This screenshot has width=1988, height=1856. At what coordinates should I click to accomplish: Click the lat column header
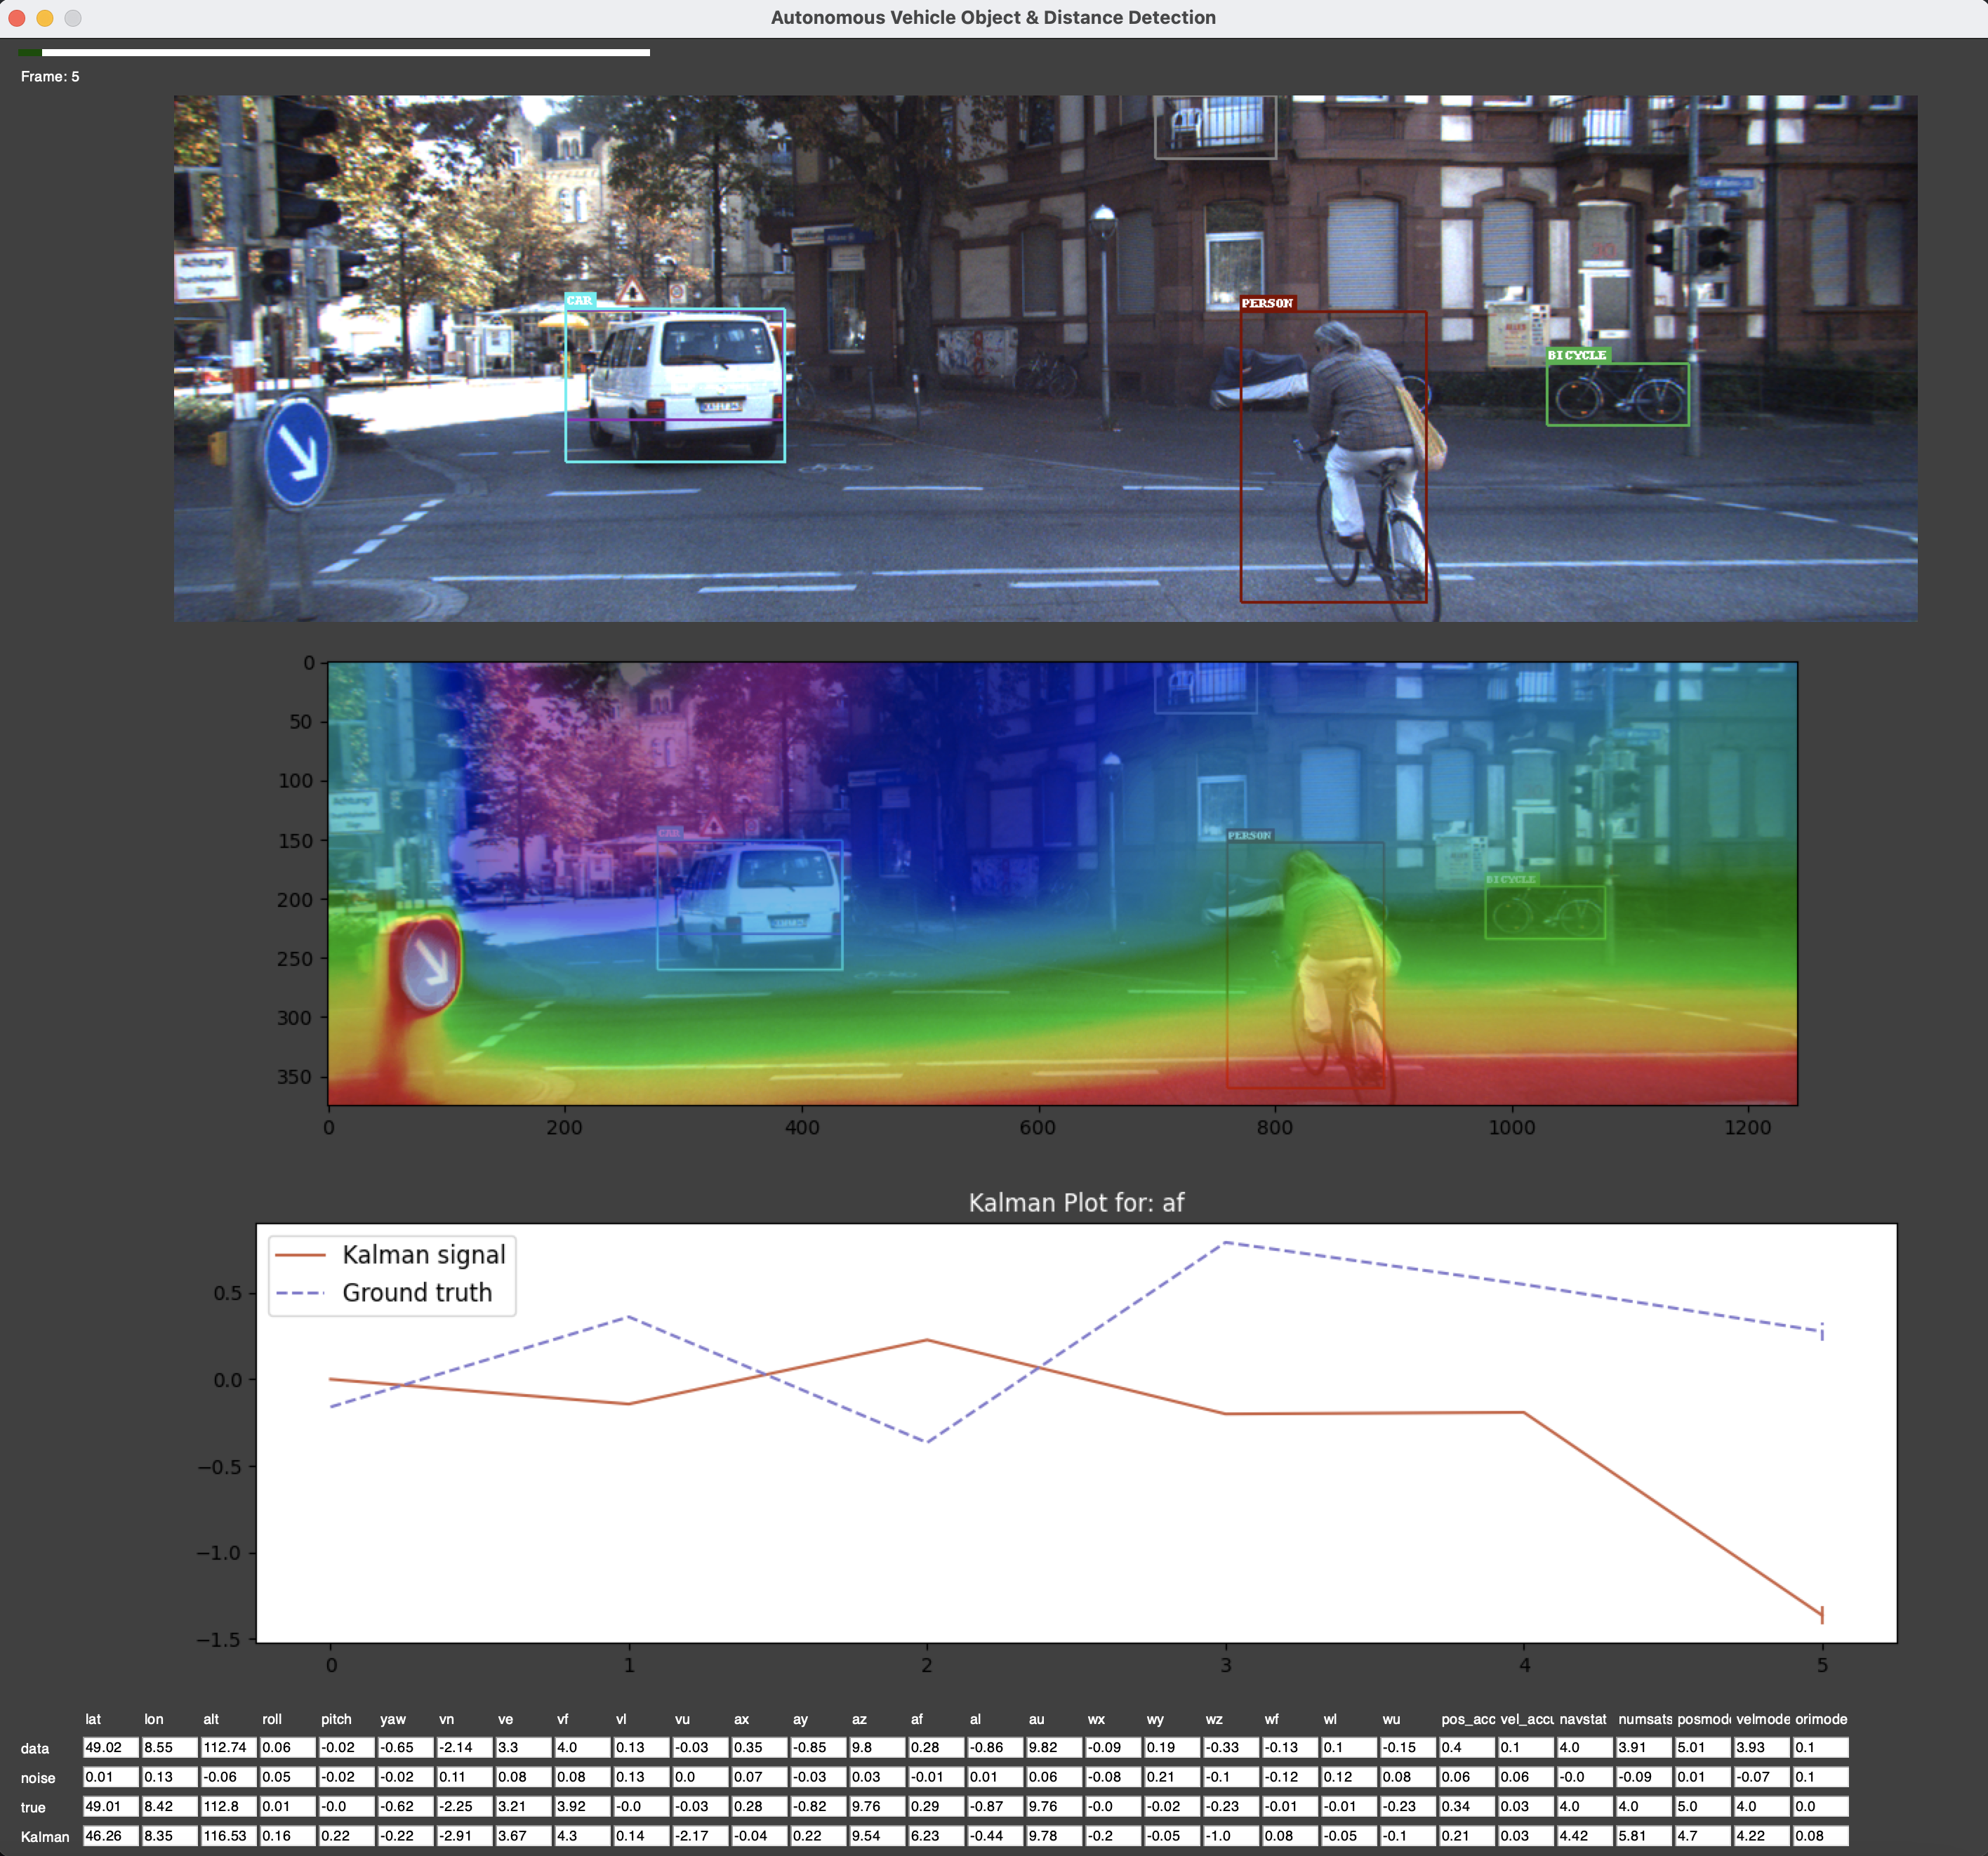(93, 1719)
